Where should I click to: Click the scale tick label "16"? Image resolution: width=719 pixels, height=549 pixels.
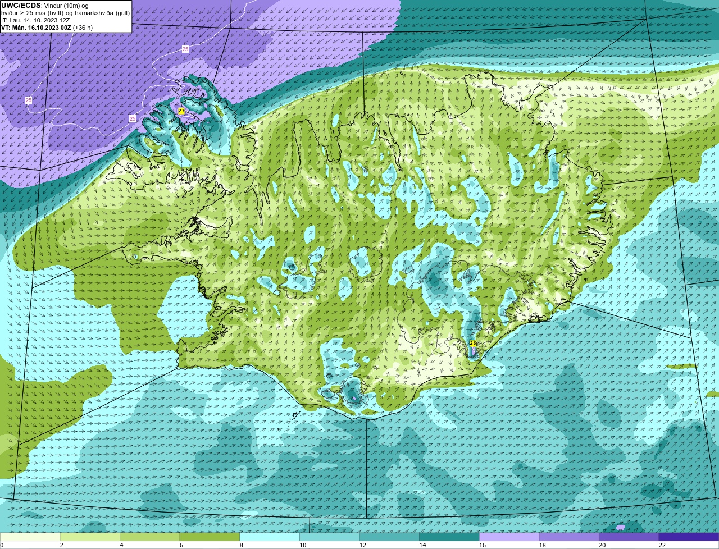coord(483,545)
